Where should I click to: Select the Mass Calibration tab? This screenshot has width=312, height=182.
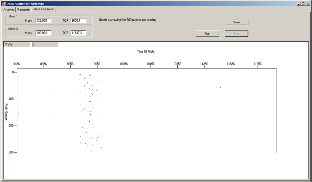[x=44, y=9]
